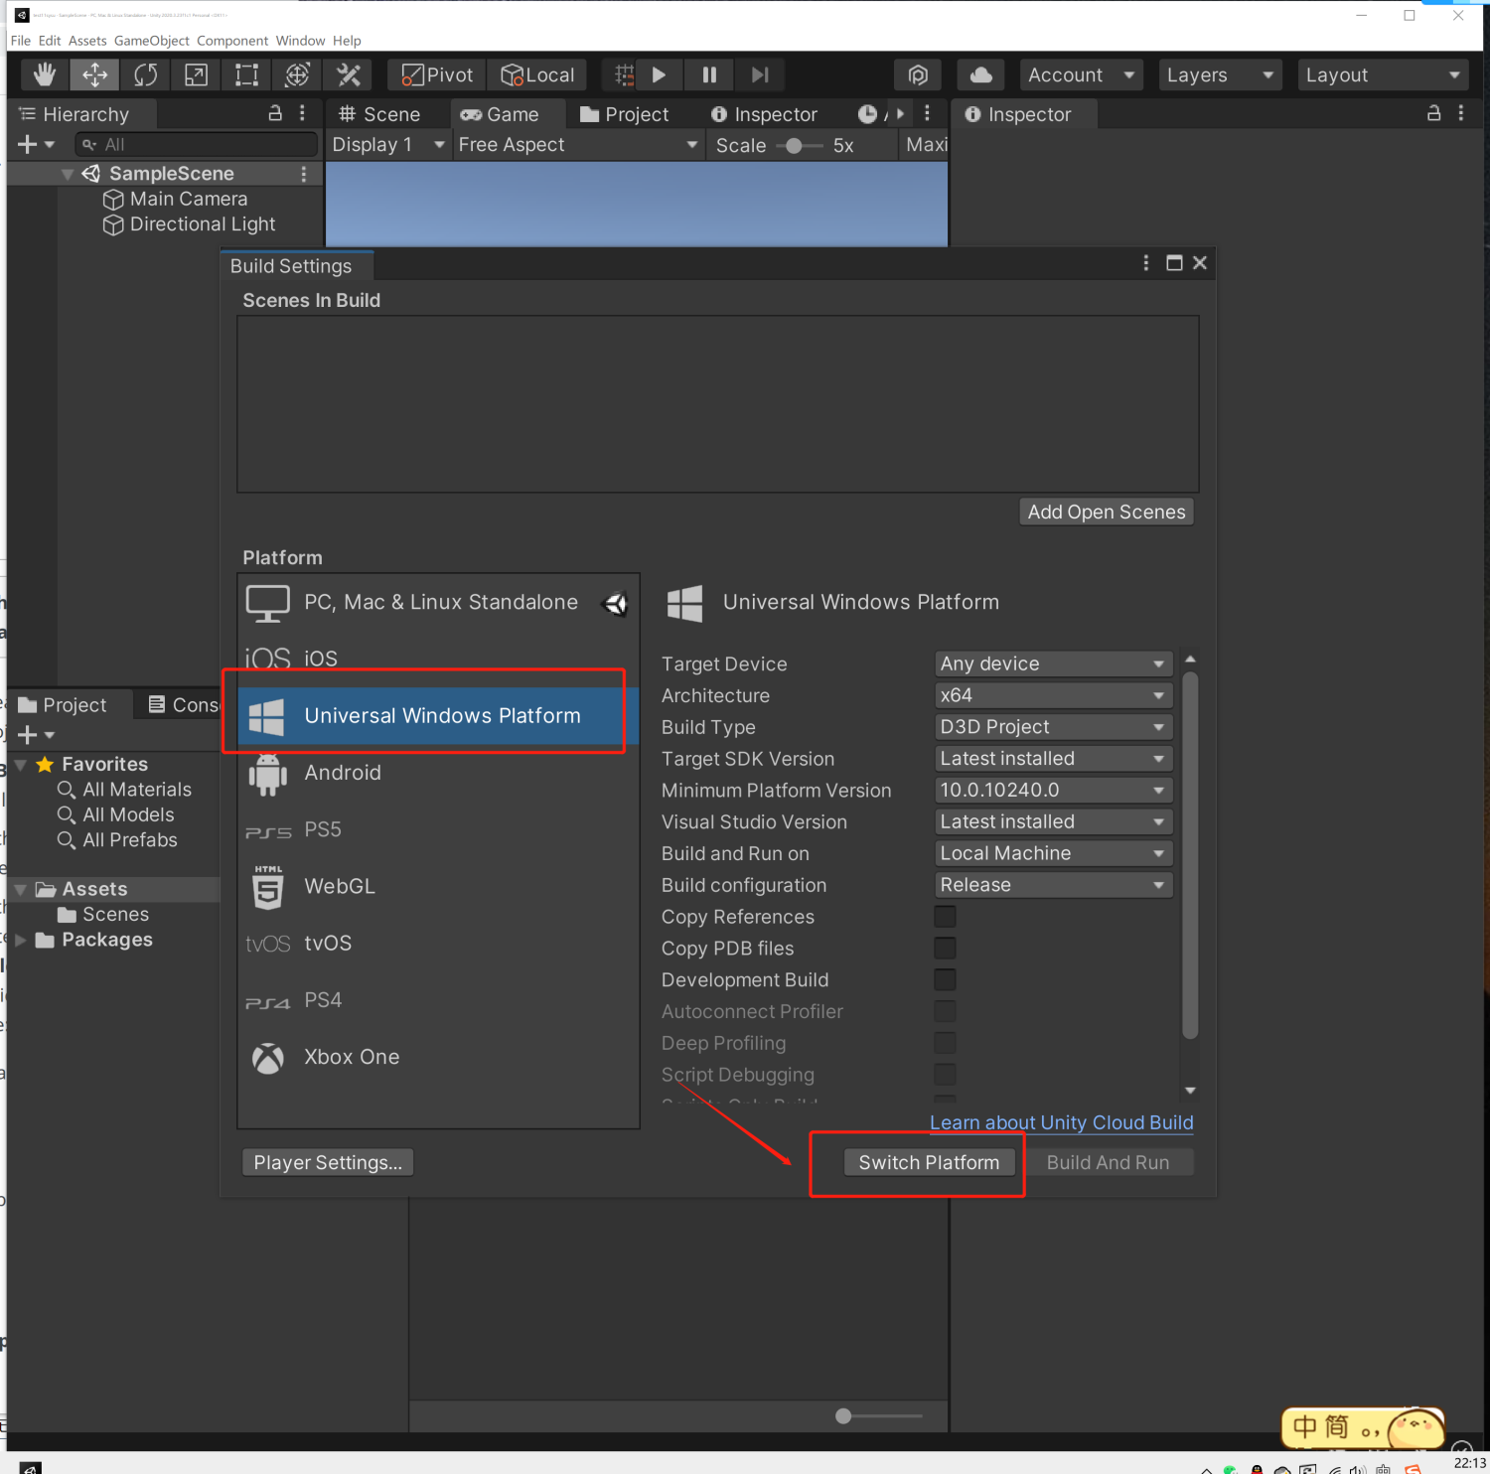
Task: Open the Account dropdown
Action: coord(1081,74)
